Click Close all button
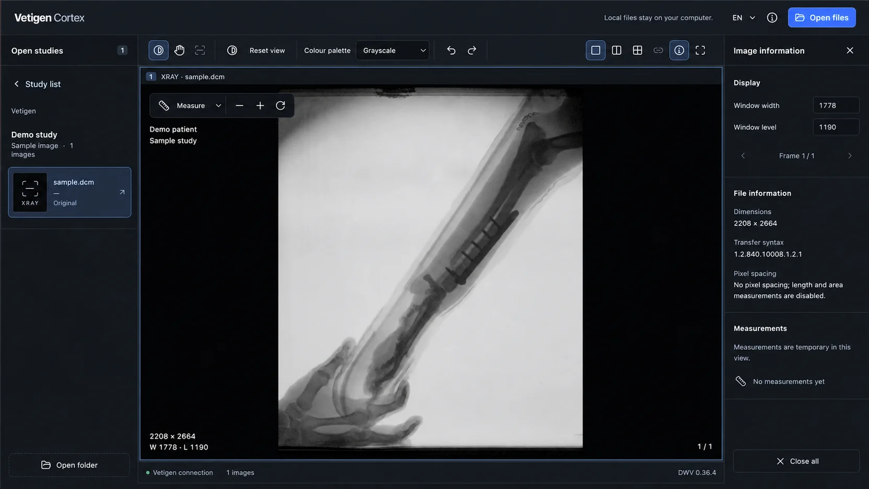 796,461
